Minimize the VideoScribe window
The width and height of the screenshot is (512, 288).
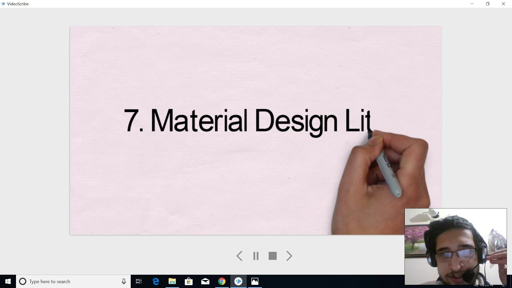472,4
